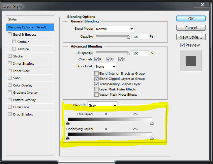Click the Opacity slider handle
This screenshot has height=164, width=213.
[x=128, y=37]
